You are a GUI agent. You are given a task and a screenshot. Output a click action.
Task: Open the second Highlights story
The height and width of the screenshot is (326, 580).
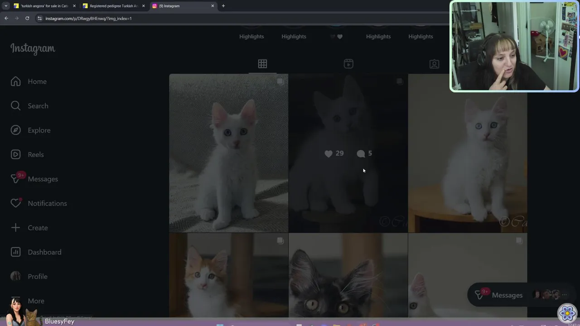point(294,36)
